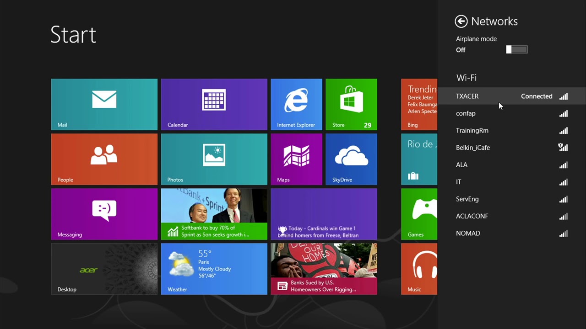
Task: Select the NOMAD Wi-Fi network
Action: [512, 233]
